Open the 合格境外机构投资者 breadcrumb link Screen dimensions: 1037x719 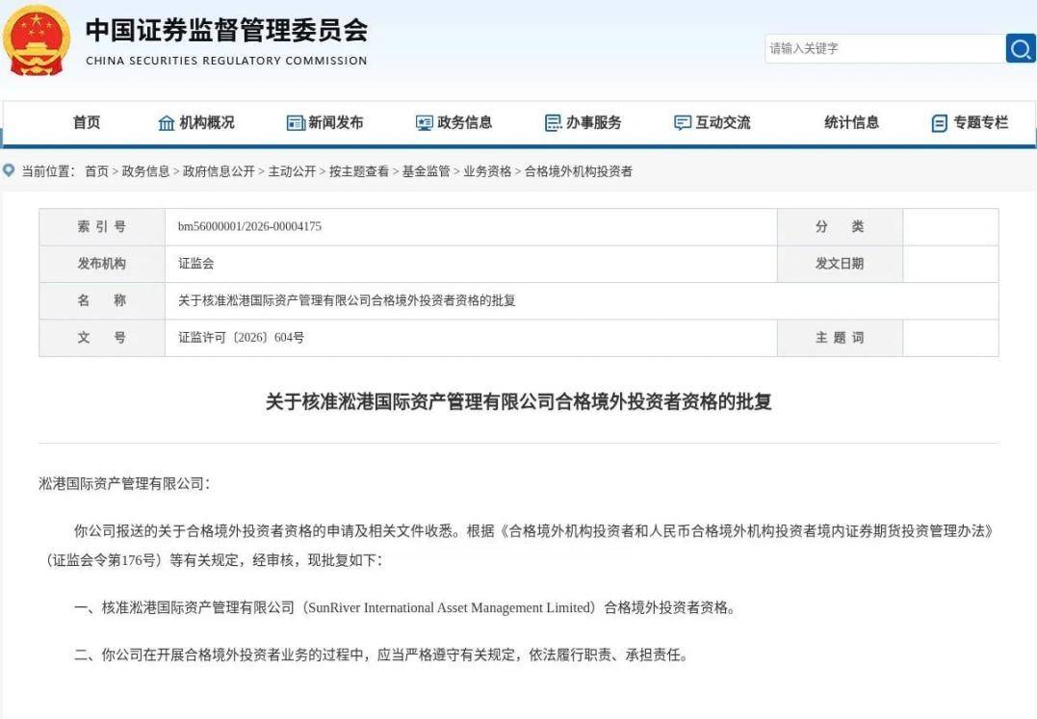pyautogui.click(x=579, y=171)
